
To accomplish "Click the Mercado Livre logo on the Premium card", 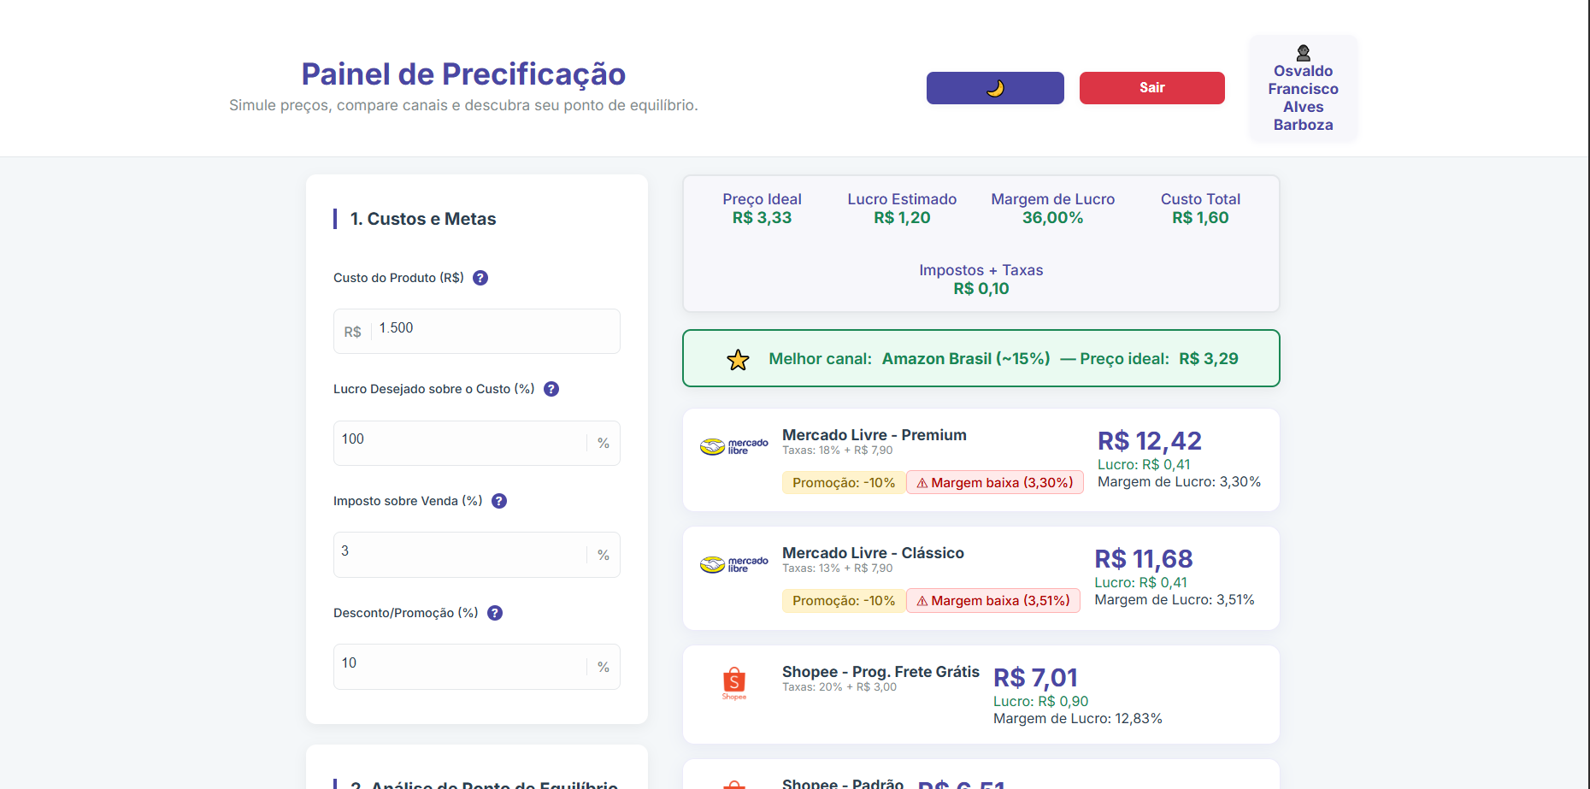I will click(733, 446).
